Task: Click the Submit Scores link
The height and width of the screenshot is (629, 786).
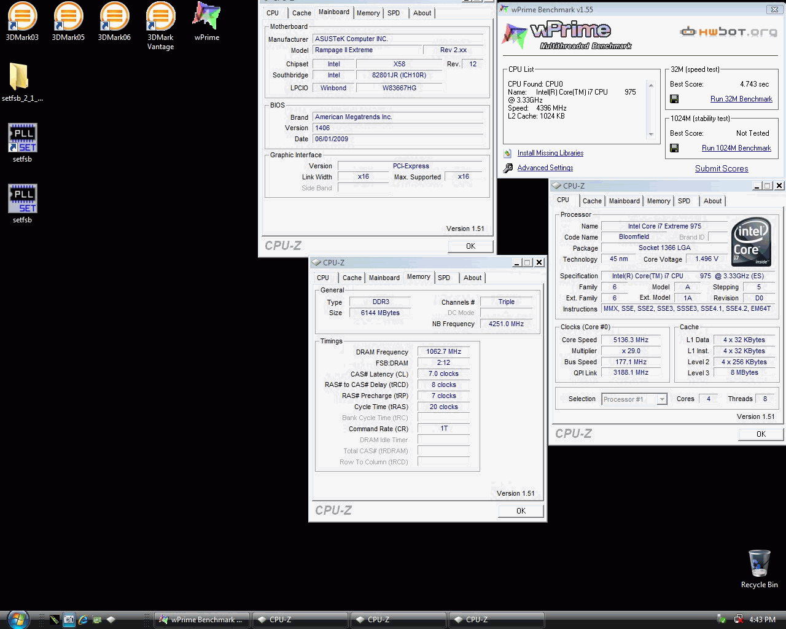Action: coord(722,168)
